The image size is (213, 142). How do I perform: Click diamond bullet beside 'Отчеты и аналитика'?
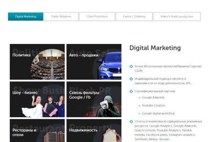(x=131, y=121)
